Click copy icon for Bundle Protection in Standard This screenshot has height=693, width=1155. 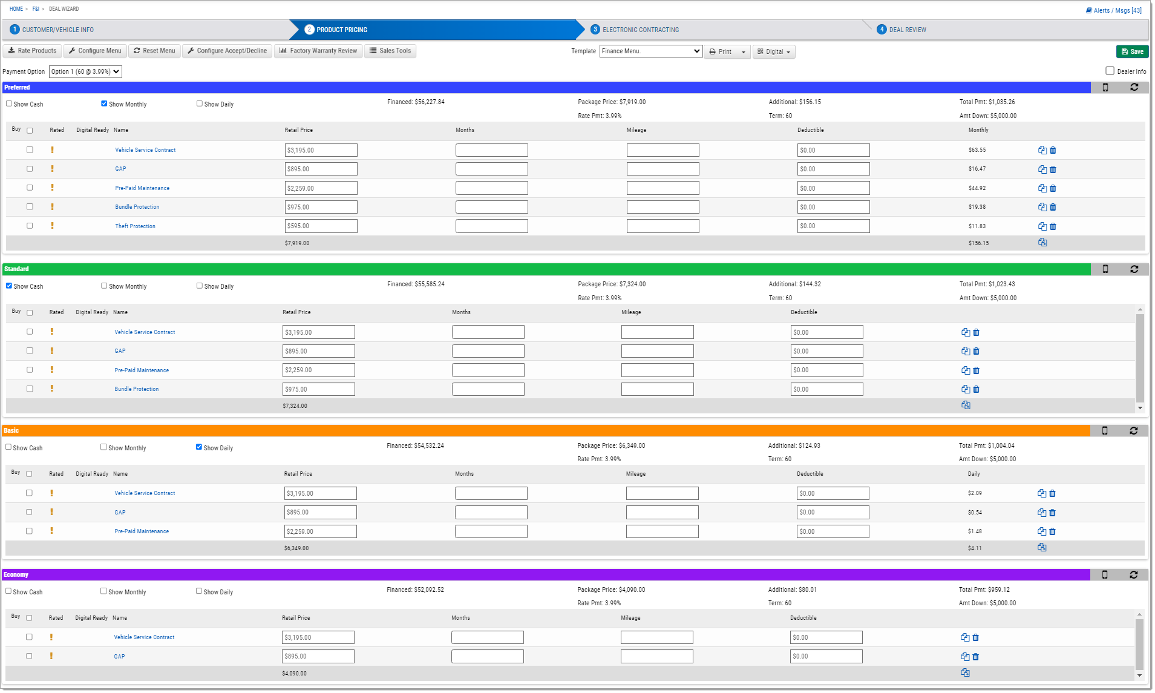click(x=966, y=389)
